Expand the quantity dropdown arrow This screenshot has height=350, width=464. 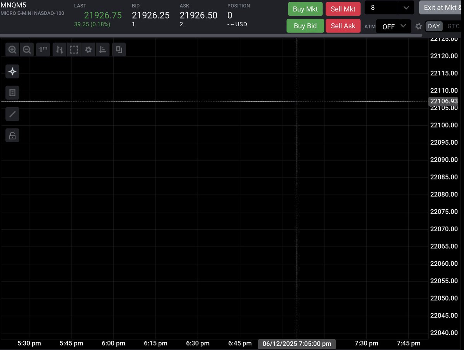[406, 7]
